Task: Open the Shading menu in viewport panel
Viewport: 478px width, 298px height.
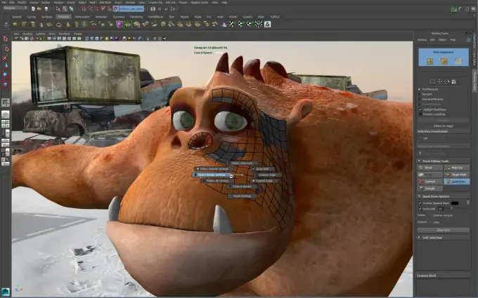Action: coord(27,34)
